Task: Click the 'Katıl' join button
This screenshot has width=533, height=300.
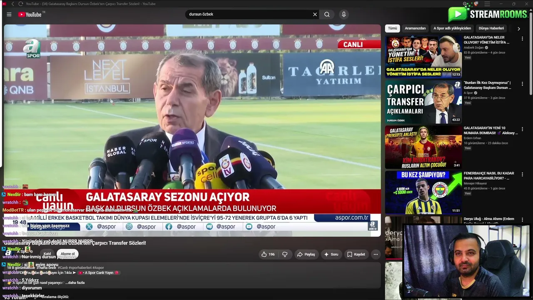Action: click(47, 254)
